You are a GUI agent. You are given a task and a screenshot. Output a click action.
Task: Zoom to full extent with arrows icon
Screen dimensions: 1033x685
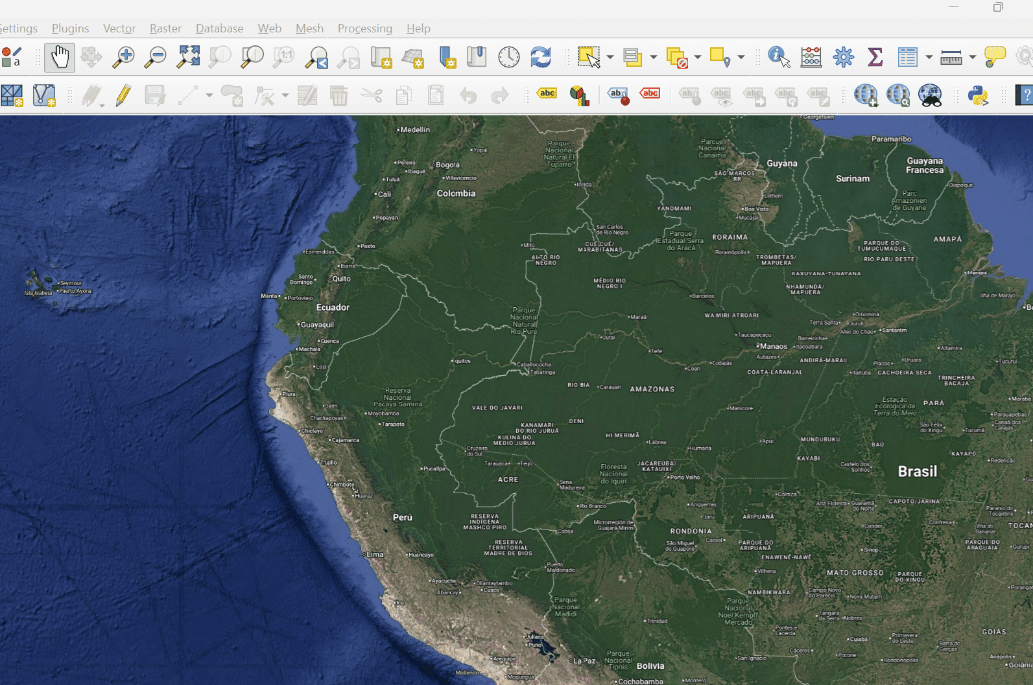pyautogui.click(x=188, y=57)
